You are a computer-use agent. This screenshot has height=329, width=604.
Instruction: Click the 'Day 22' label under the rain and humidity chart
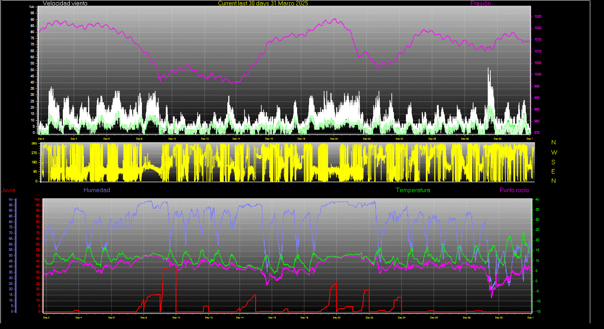[369, 317]
